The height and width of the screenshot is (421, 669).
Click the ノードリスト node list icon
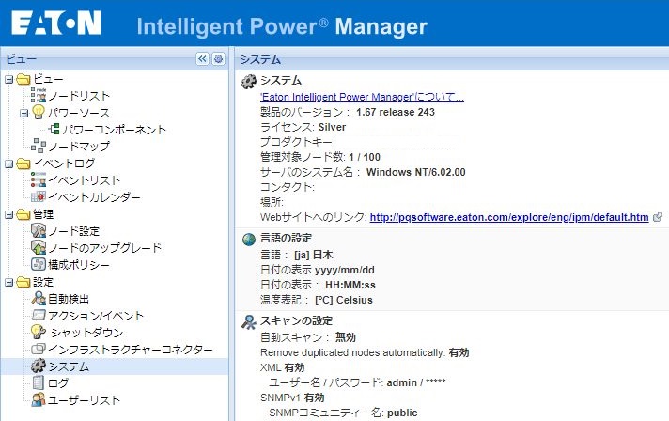[39, 96]
